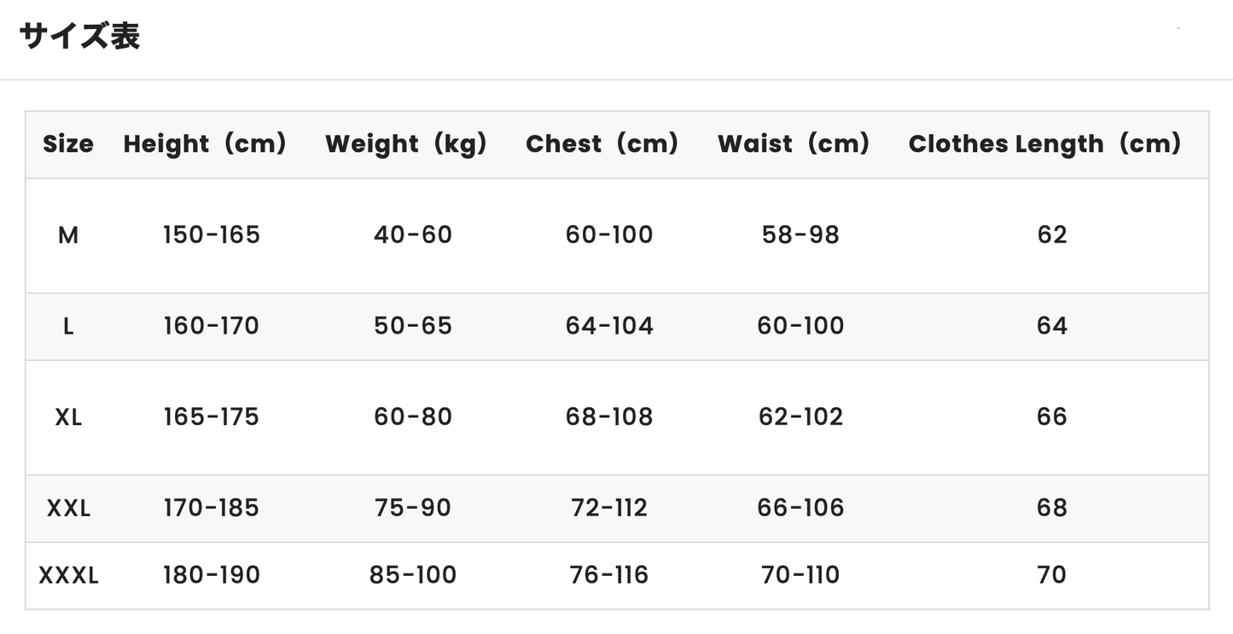Click the サイズ表 heading
Viewport: 1233px width, 634px height.
[x=79, y=37]
